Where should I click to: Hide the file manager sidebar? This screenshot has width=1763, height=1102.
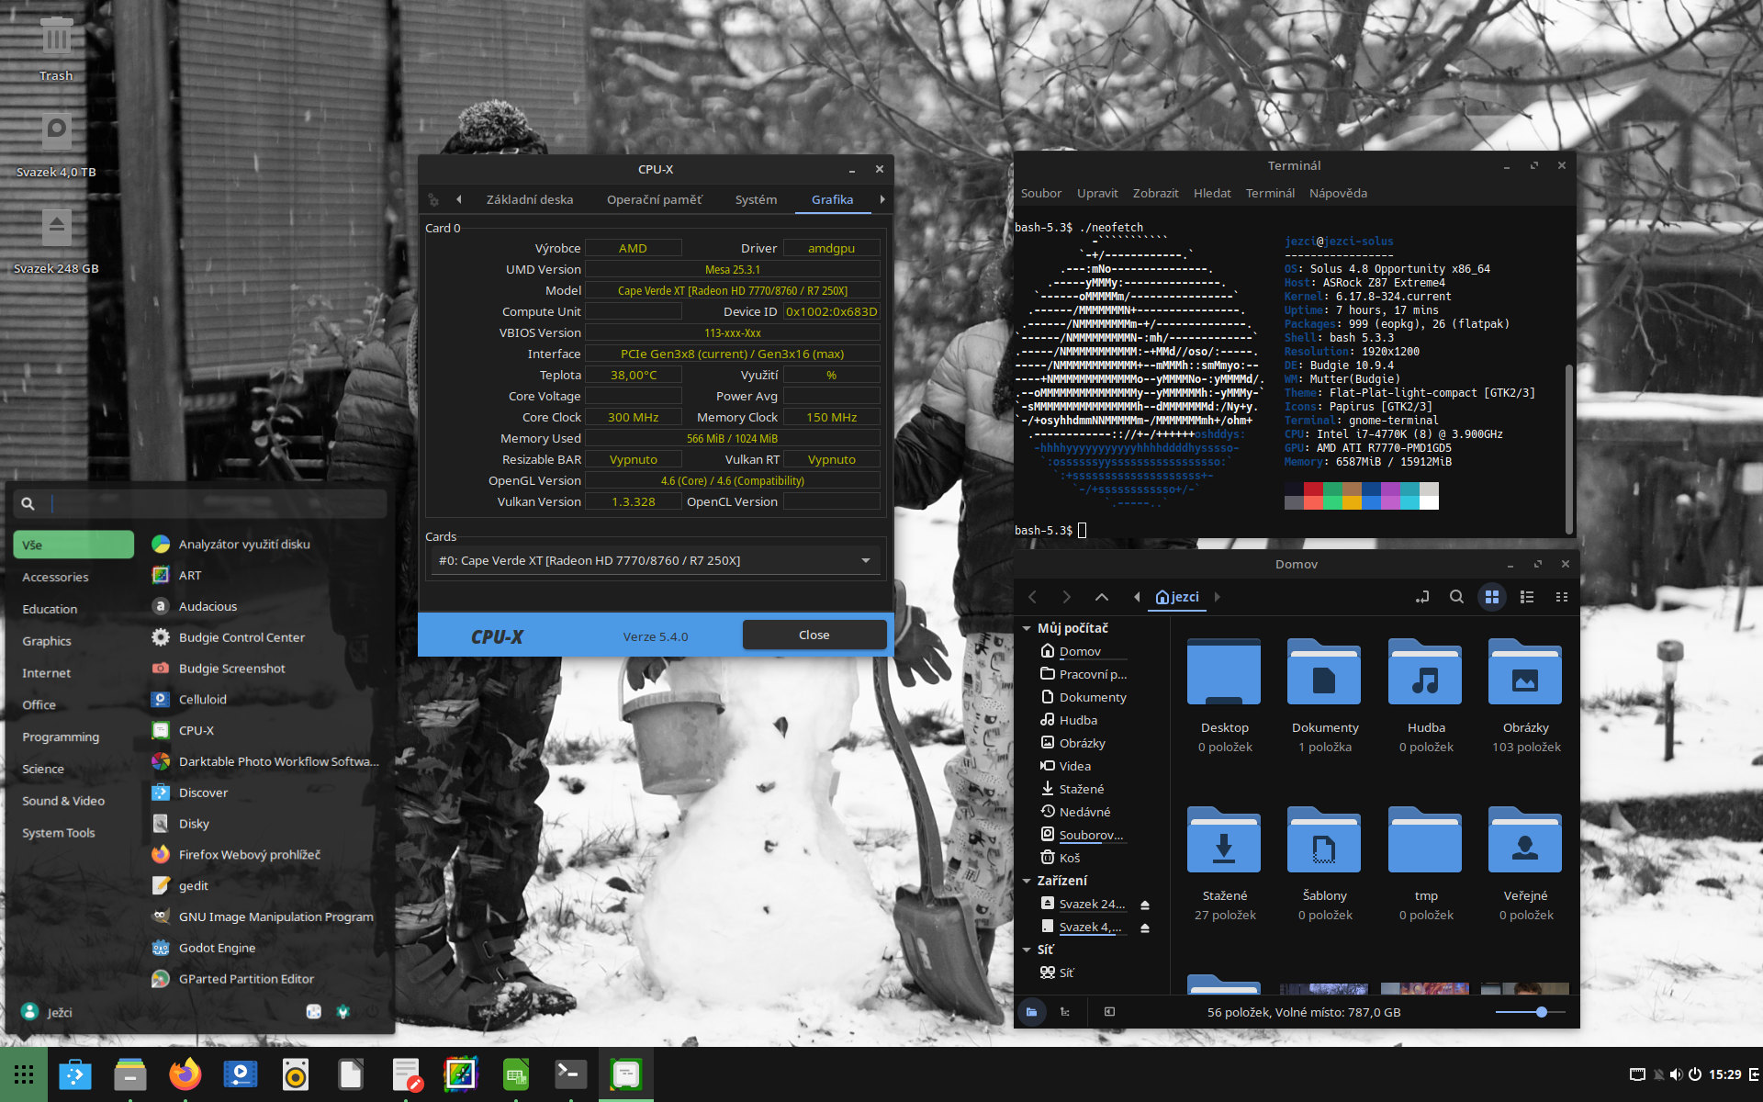pos(1109,1012)
